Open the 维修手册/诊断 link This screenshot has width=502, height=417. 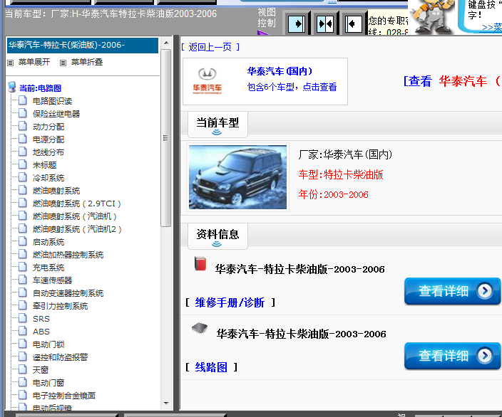click(230, 302)
